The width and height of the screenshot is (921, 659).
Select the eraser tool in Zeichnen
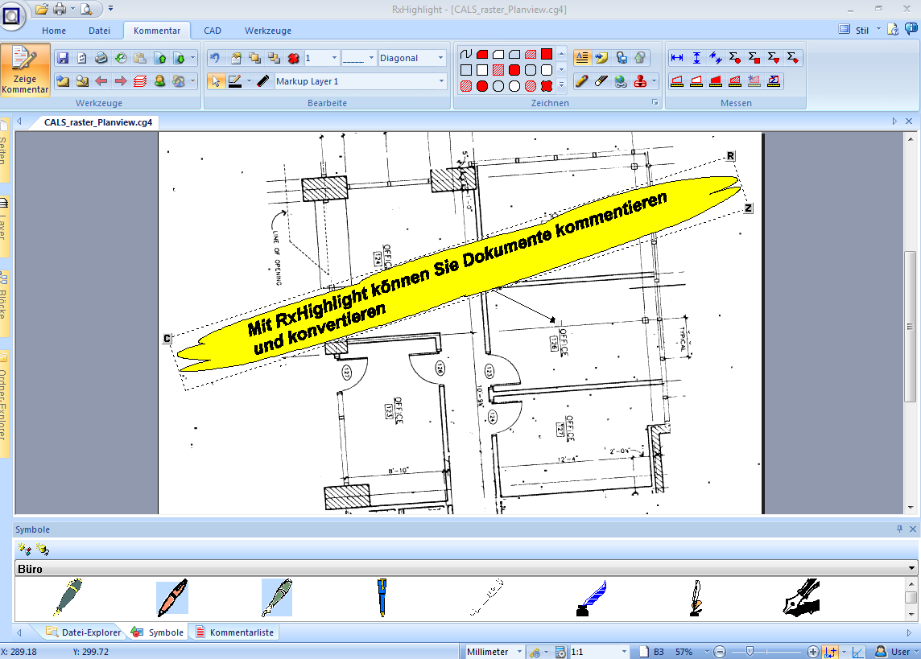pos(601,81)
